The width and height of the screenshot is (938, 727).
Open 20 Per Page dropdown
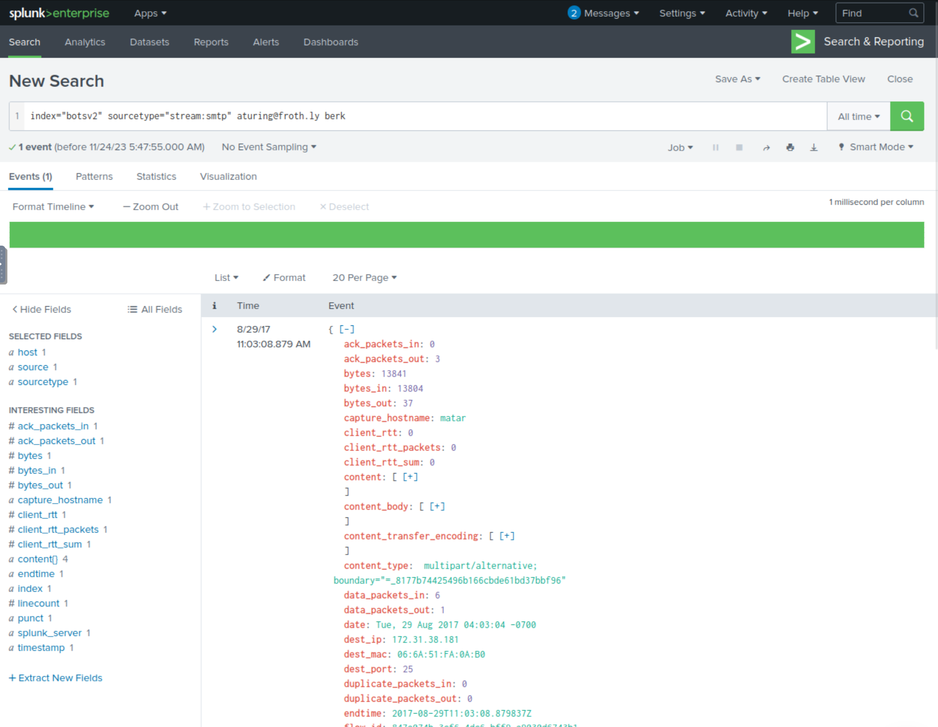[365, 278]
